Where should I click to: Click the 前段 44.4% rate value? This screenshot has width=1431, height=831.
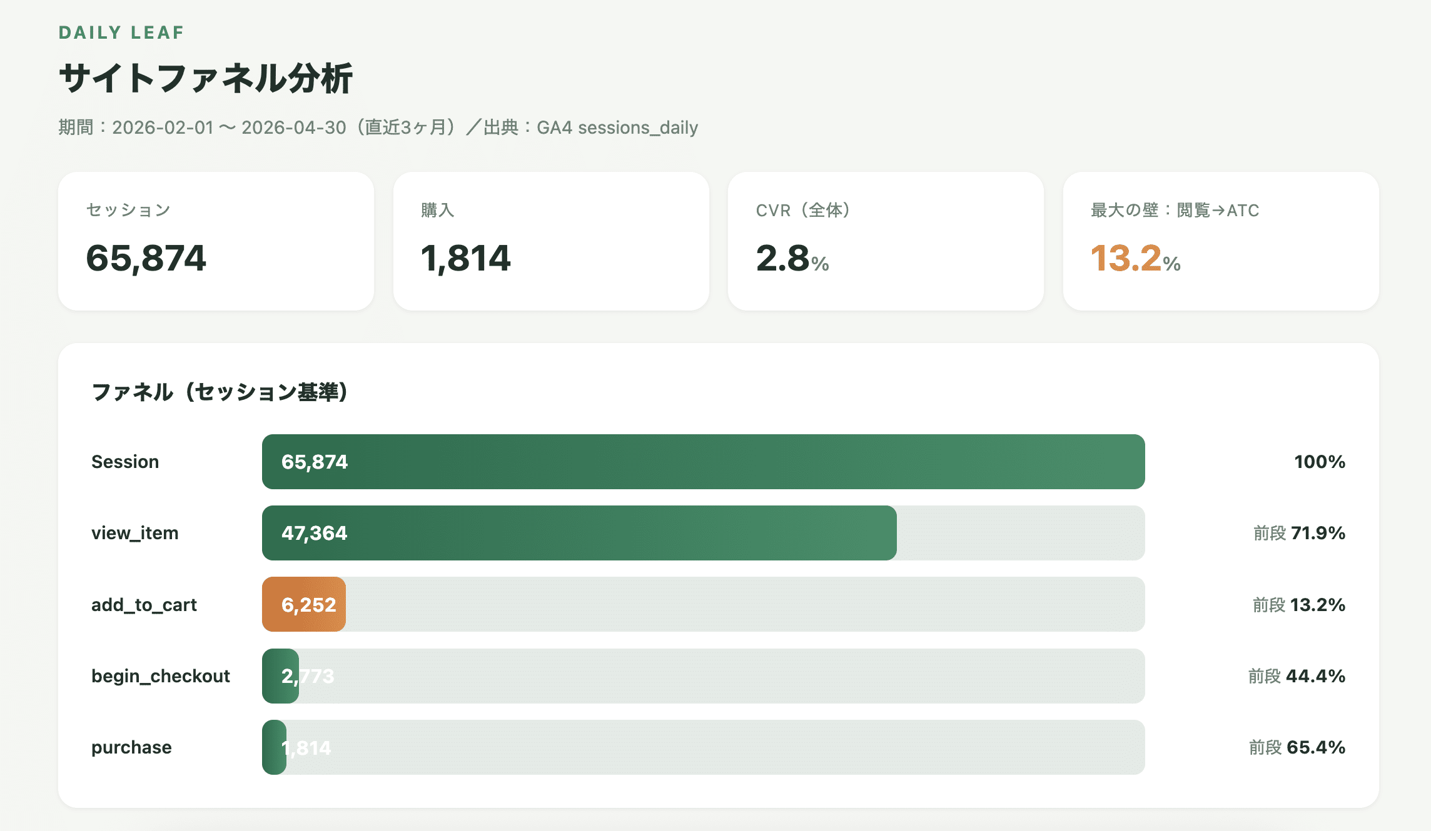[1297, 676]
